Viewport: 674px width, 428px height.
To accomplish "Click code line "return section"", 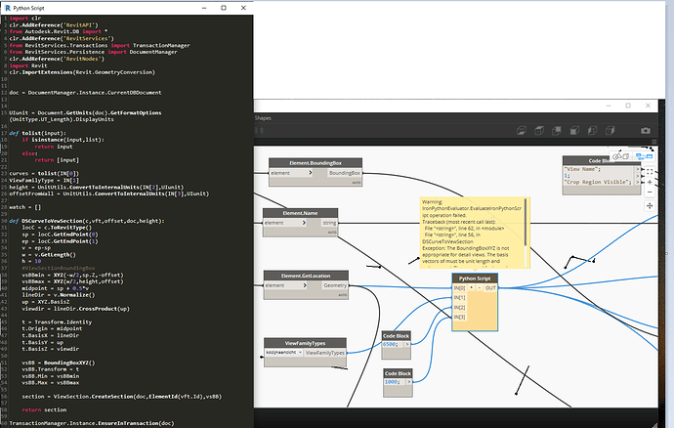I will (x=44, y=410).
